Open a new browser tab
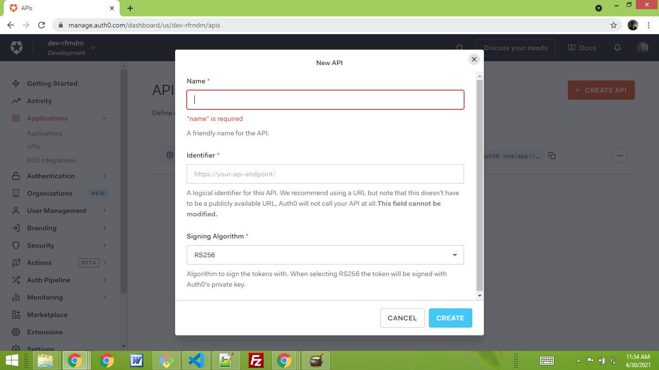This screenshot has height=370, width=659. (x=130, y=8)
